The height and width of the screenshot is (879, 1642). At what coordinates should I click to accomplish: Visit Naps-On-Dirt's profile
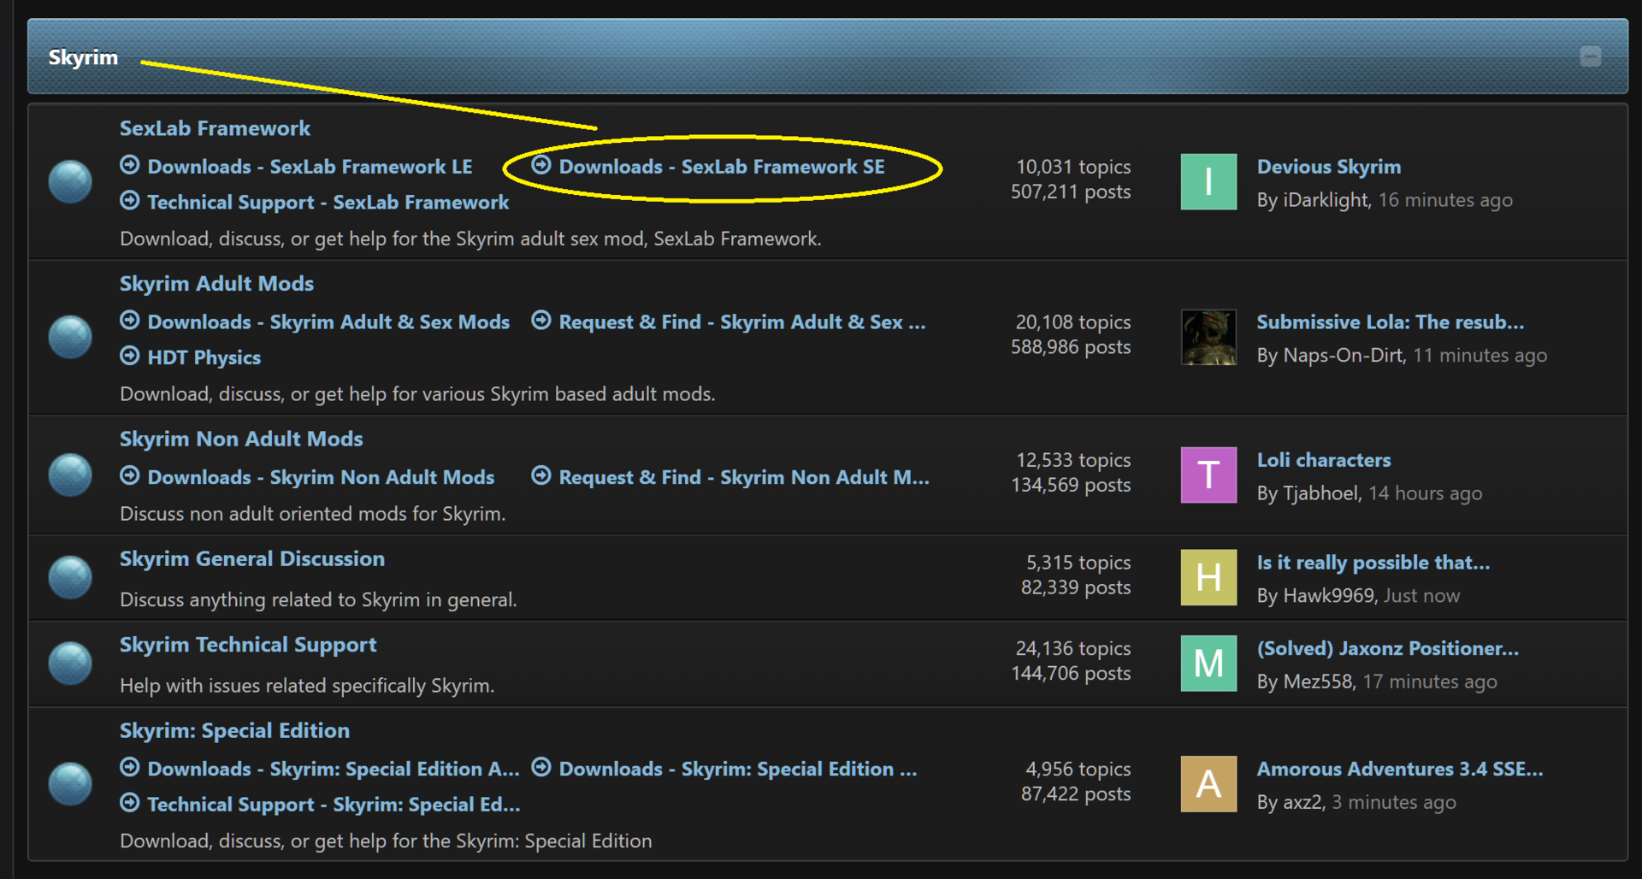point(1344,356)
